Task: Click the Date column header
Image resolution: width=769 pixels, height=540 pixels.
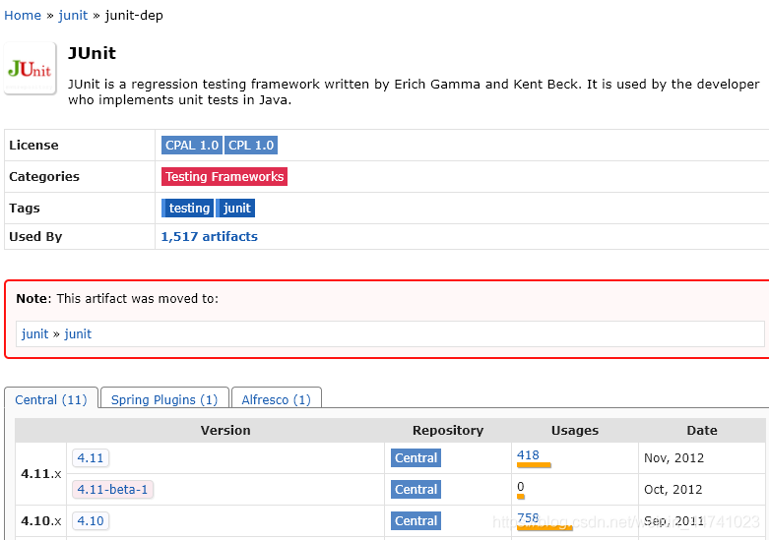Action: click(702, 430)
